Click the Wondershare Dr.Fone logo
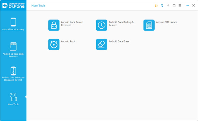This screenshot has width=198, height=121. pyautogui.click(x=13, y=5)
